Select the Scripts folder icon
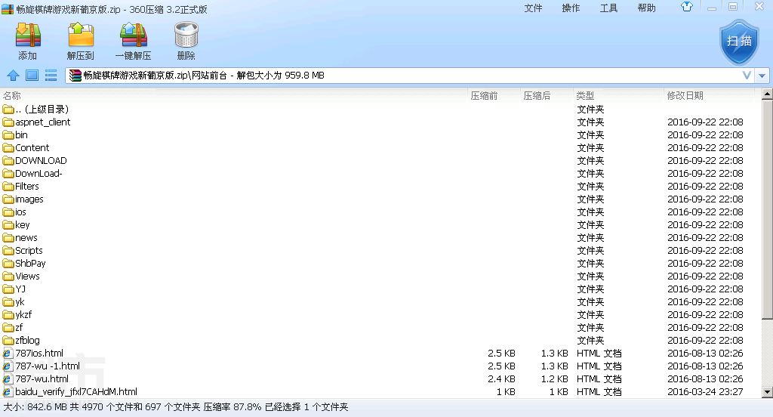Screen dimensions: 773x417 (8, 250)
